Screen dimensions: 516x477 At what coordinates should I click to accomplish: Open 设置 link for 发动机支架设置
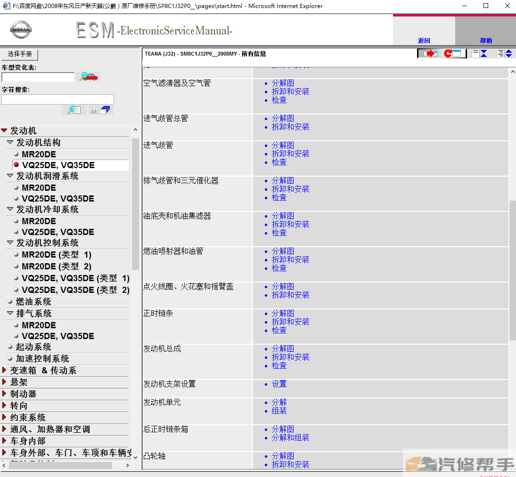[279, 384]
